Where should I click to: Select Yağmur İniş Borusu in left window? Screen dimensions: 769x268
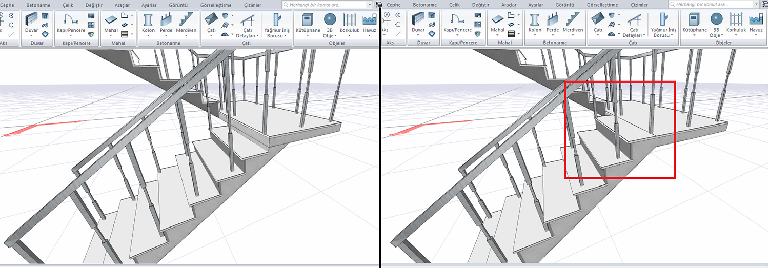[276, 25]
